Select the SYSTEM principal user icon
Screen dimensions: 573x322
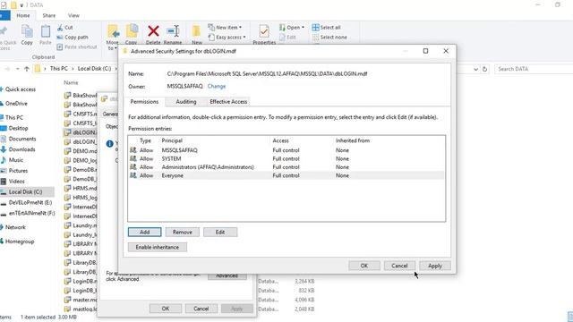coord(133,158)
